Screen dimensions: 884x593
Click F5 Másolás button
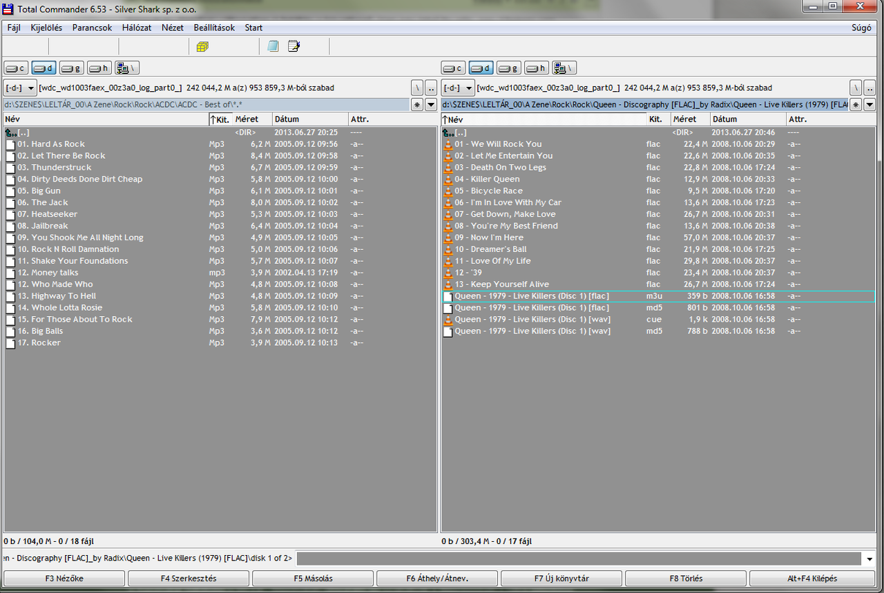point(313,579)
